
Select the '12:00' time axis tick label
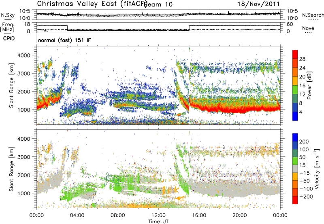click(x=158, y=216)
